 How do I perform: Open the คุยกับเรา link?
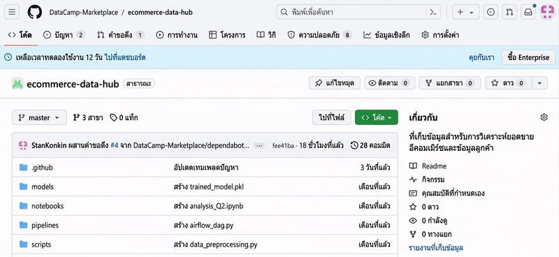tap(481, 57)
